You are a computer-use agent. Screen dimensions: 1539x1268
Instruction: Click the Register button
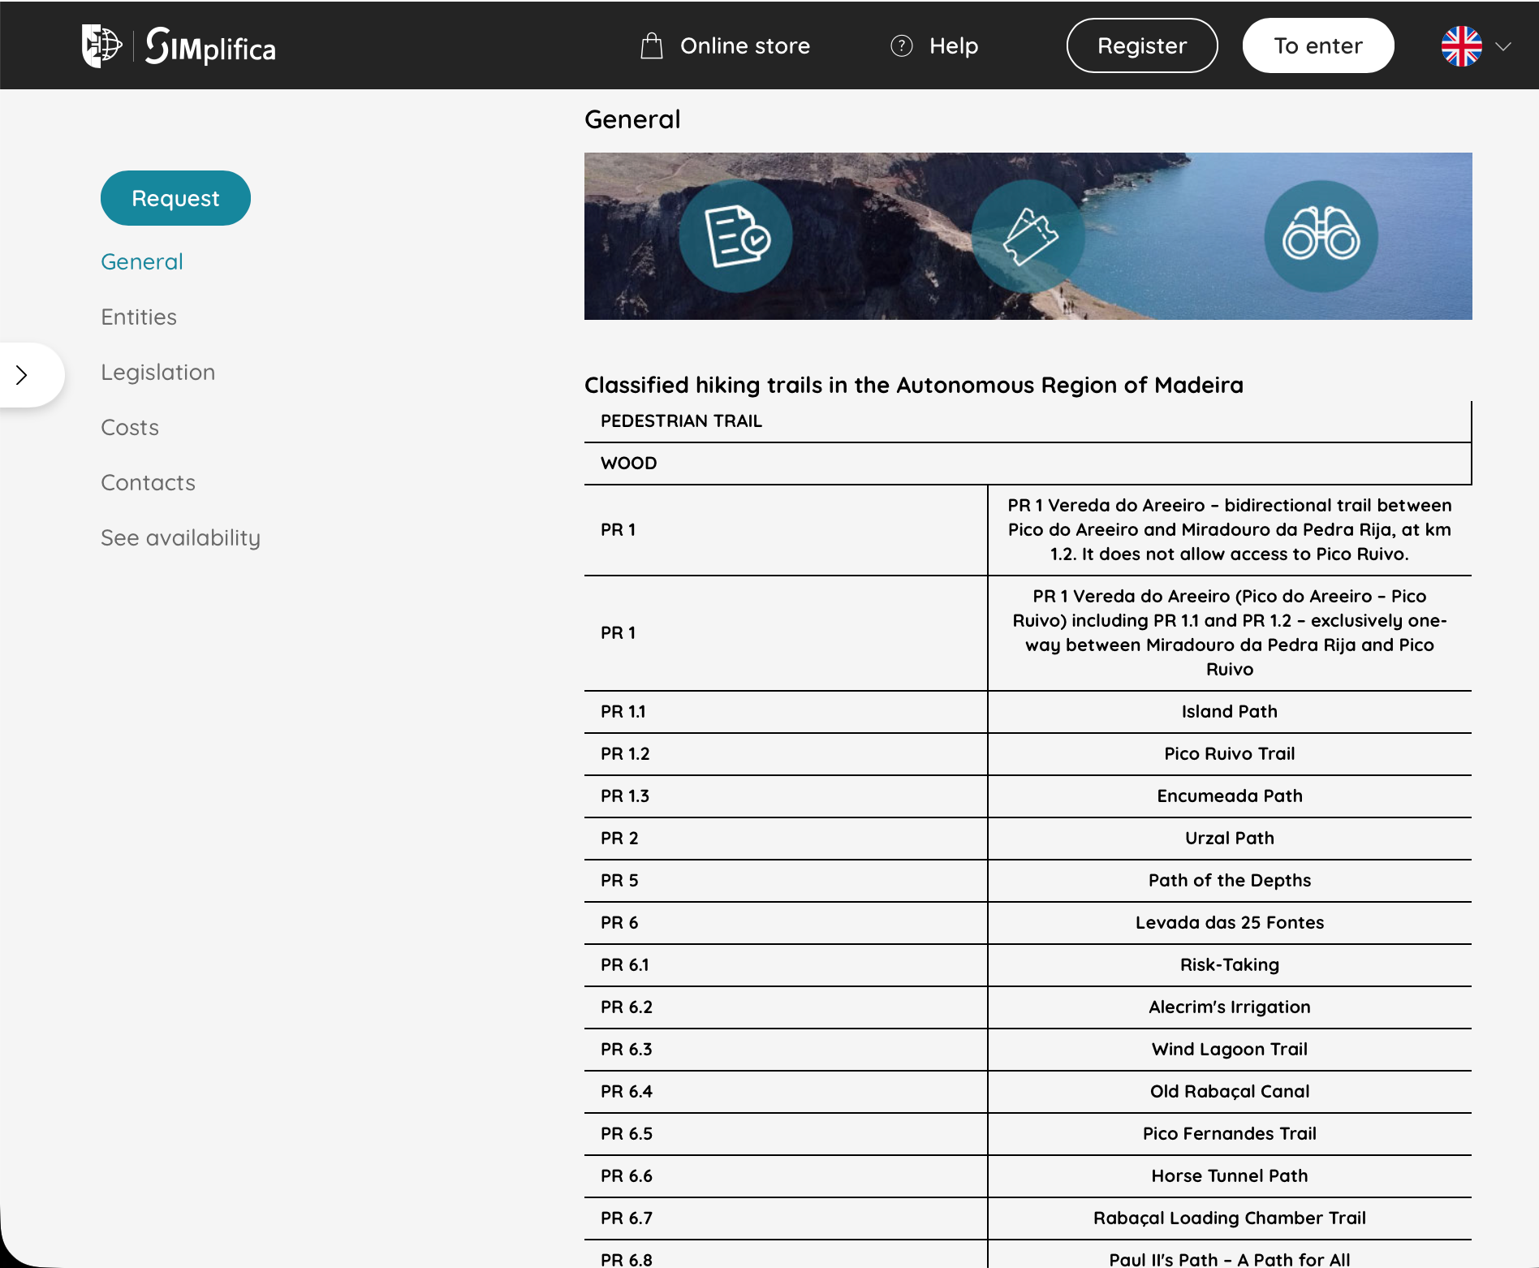tap(1142, 45)
